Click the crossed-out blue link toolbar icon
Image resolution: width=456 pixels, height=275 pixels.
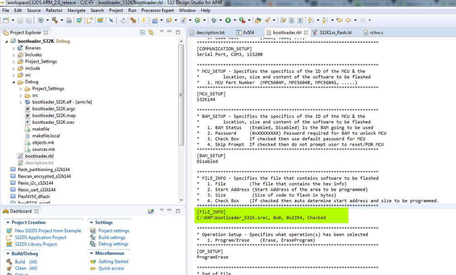point(111,20)
